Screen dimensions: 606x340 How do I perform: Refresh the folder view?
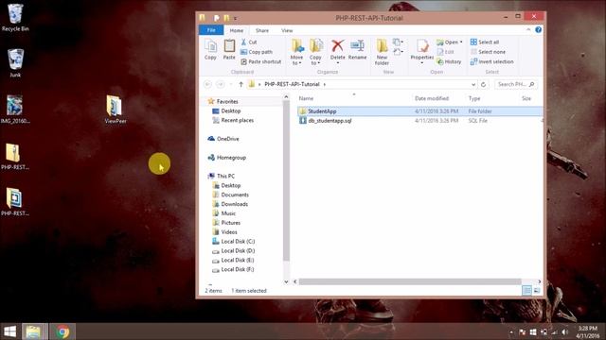click(483, 84)
